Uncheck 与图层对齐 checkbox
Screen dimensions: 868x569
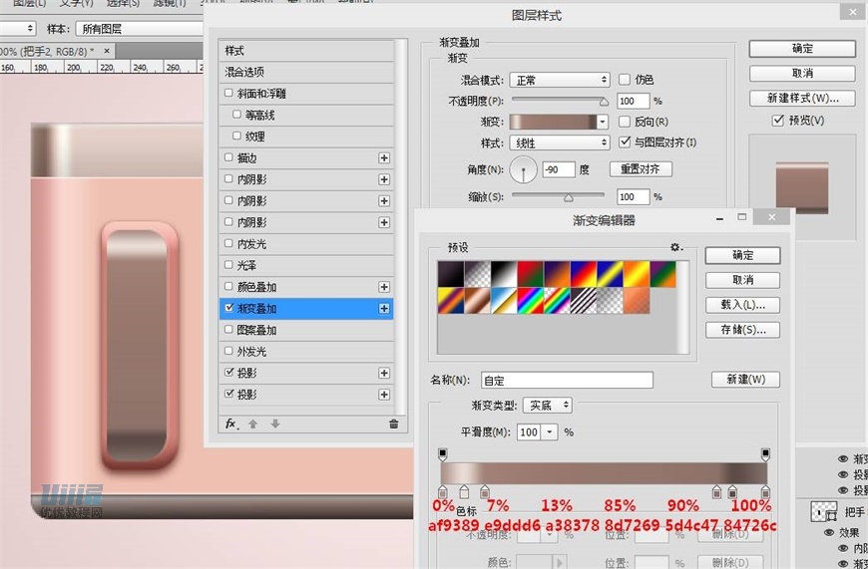(x=625, y=142)
